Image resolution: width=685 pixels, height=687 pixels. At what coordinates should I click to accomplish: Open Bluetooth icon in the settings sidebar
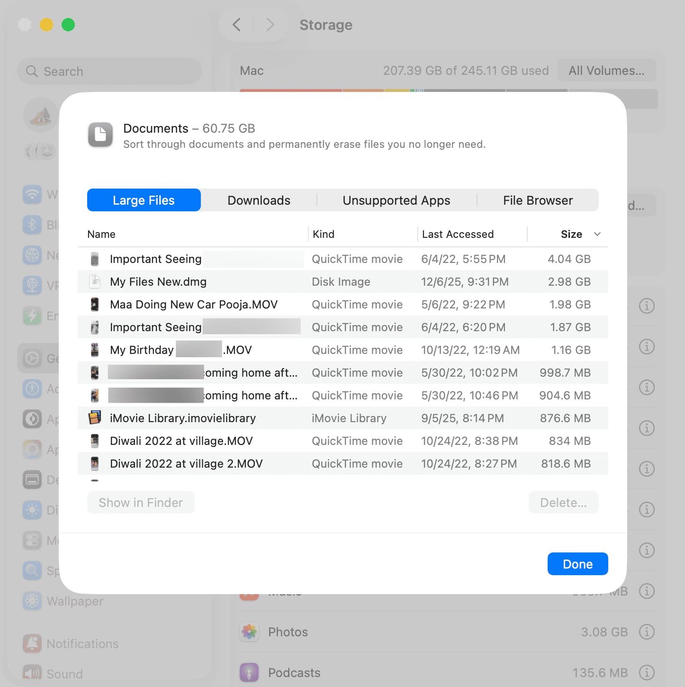point(32,225)
